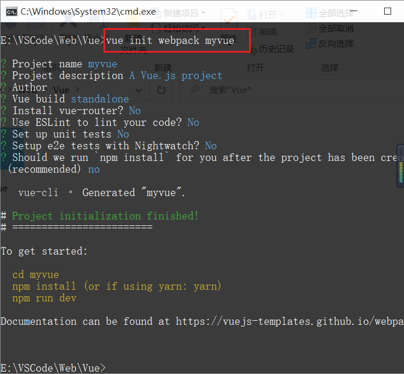404x374 pixels.
Task: Minimize the cmd.exe window
Action: click(x=356, y=11)
